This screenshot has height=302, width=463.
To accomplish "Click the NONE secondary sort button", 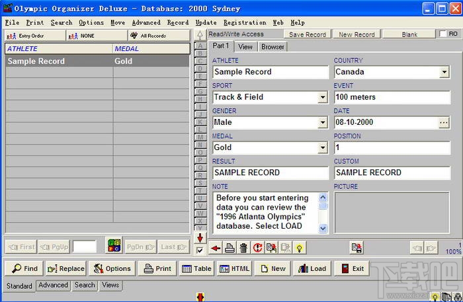I will click(97, 36).
